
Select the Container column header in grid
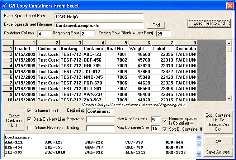[93, 48]
